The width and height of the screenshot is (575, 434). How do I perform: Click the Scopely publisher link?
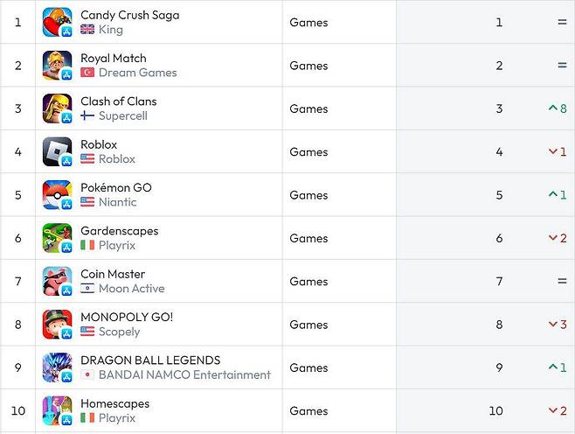[x=119, y=332]
